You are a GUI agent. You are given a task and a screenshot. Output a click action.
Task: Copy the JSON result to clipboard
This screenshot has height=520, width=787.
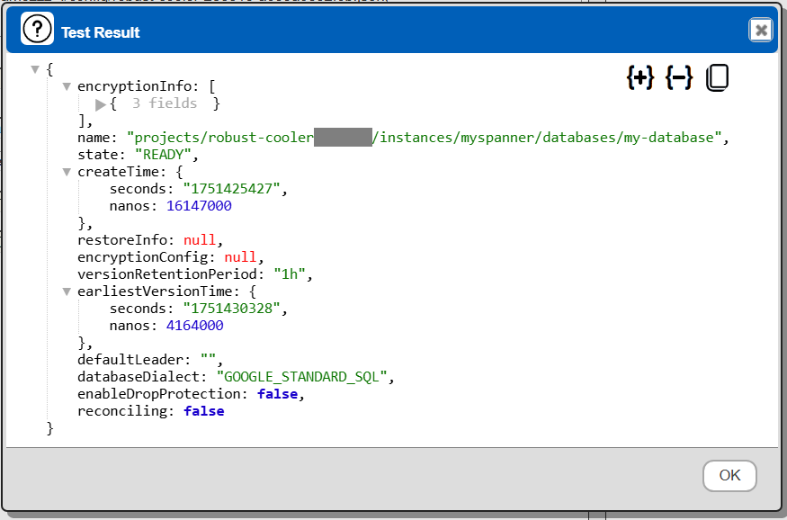(717, 78)
